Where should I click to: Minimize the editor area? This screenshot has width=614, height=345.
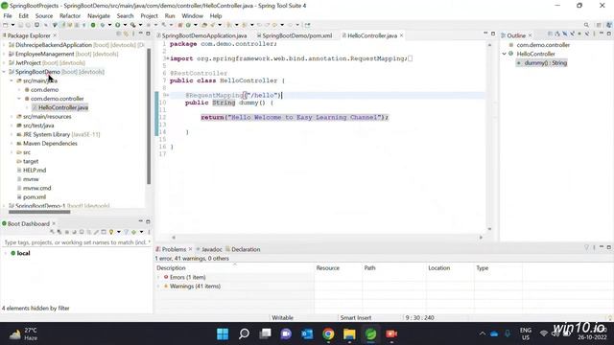click(485, 34)
